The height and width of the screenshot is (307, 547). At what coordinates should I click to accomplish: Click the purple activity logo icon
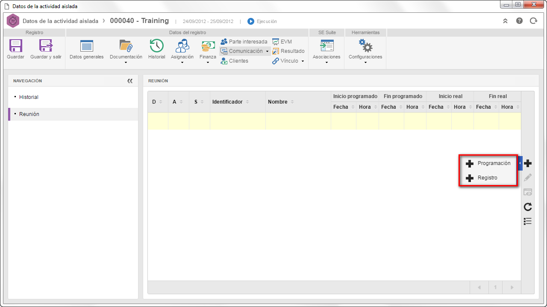(x=13, y=20)
